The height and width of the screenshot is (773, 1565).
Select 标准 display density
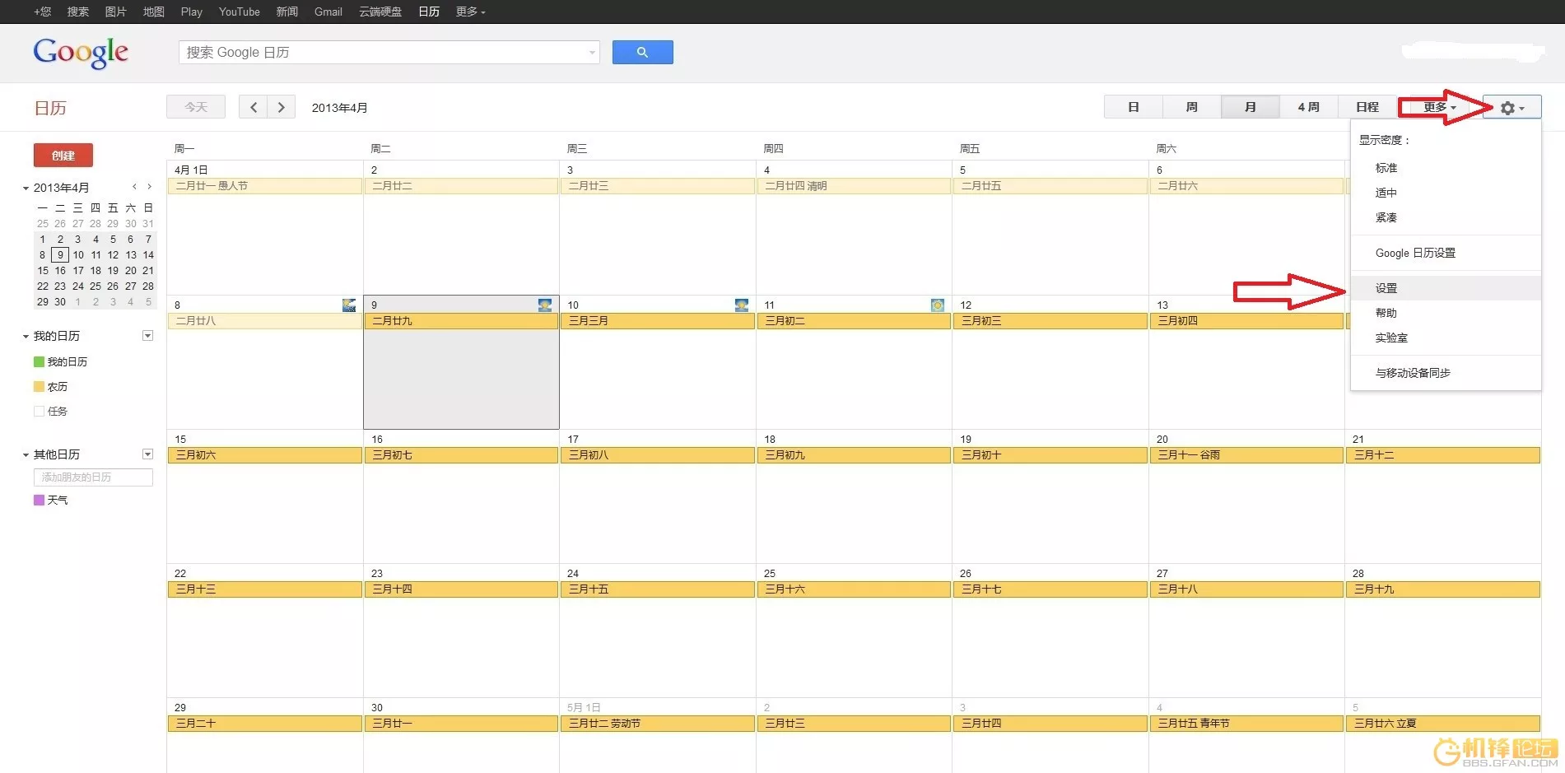[x=1446, y=168]
